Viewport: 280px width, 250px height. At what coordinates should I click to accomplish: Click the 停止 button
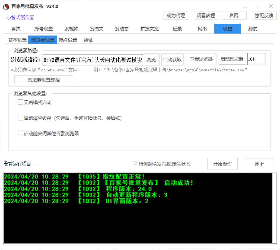tap(259, 164)
